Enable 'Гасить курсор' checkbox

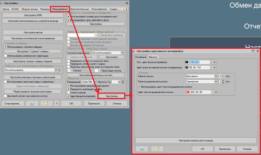[68, 92]
